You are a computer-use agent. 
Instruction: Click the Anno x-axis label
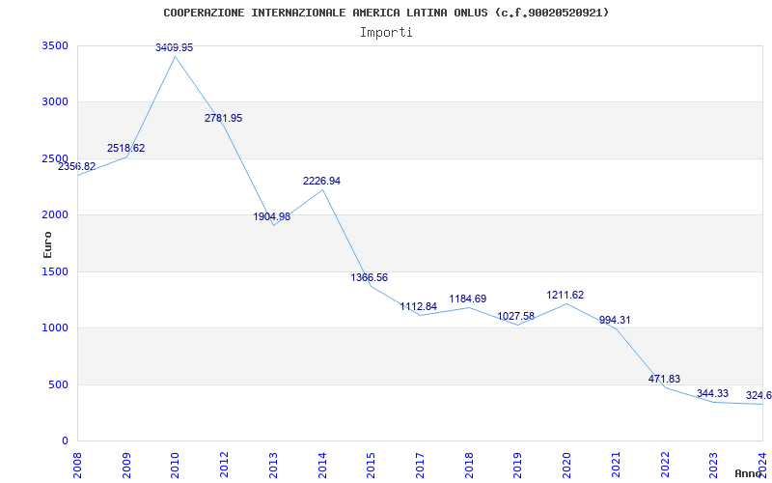[x=748, y=473]
